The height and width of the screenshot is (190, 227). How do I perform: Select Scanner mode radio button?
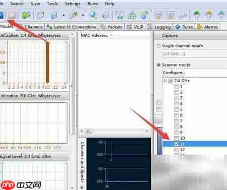[158, 65]
